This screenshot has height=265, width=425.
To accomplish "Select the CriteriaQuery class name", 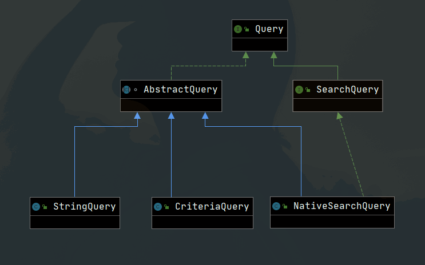I will (x=212, y=207).
